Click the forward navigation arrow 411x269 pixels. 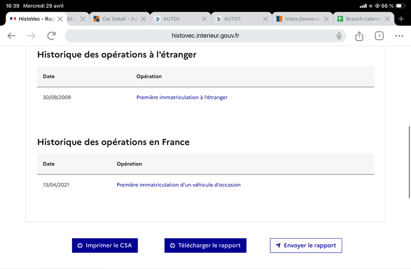31,36
